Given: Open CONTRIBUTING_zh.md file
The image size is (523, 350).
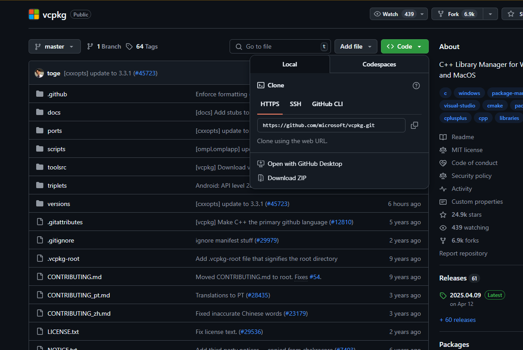Looking at the screenshot, I should (79, 314).
